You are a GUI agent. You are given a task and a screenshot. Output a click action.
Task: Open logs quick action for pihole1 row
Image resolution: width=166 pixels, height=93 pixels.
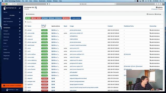click(52, 30)
